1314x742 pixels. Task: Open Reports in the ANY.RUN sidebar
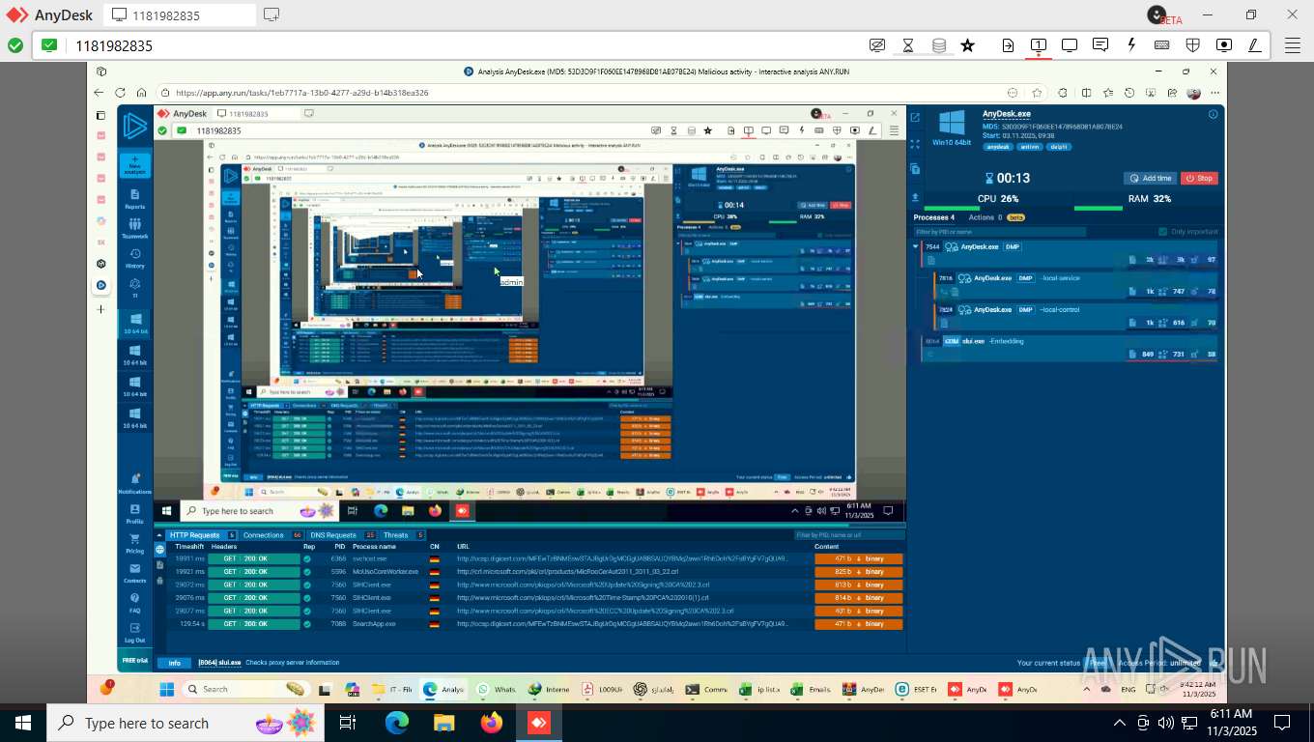(x=134, y=199)
